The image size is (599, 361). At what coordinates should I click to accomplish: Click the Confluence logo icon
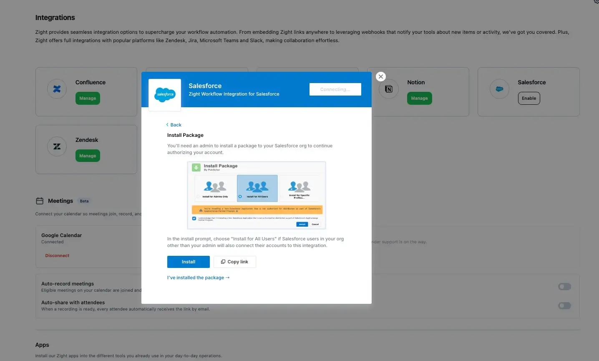pyautogui.click(x=57, y=89)
